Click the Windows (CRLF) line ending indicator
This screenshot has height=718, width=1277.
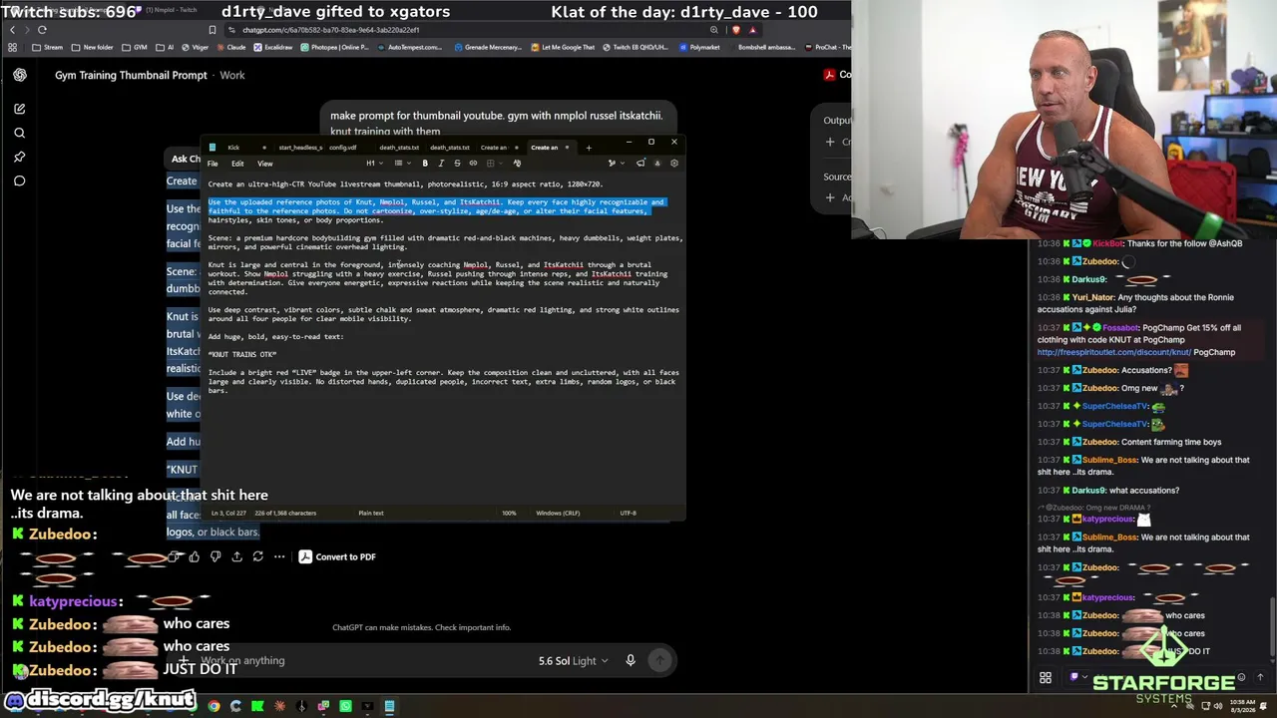click(x=558, y=514)
